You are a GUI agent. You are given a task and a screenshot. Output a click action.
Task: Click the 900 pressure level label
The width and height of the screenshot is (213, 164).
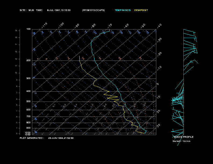[29, 128]
